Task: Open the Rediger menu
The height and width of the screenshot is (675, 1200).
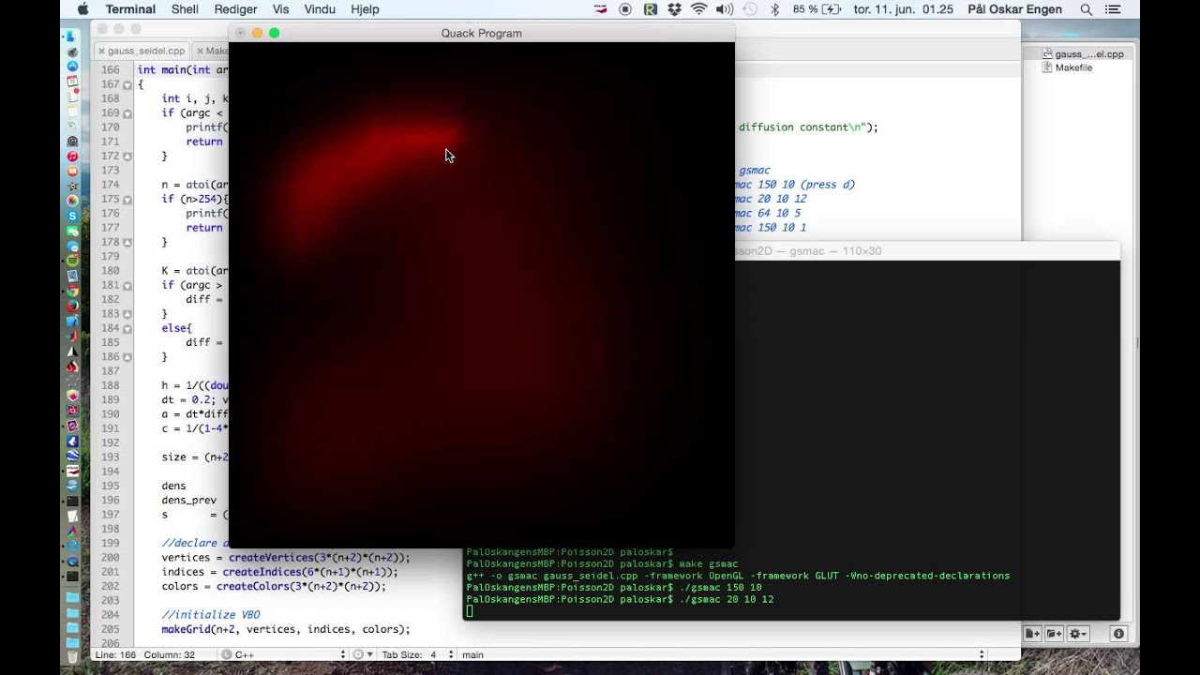Action: coord(235,9)
